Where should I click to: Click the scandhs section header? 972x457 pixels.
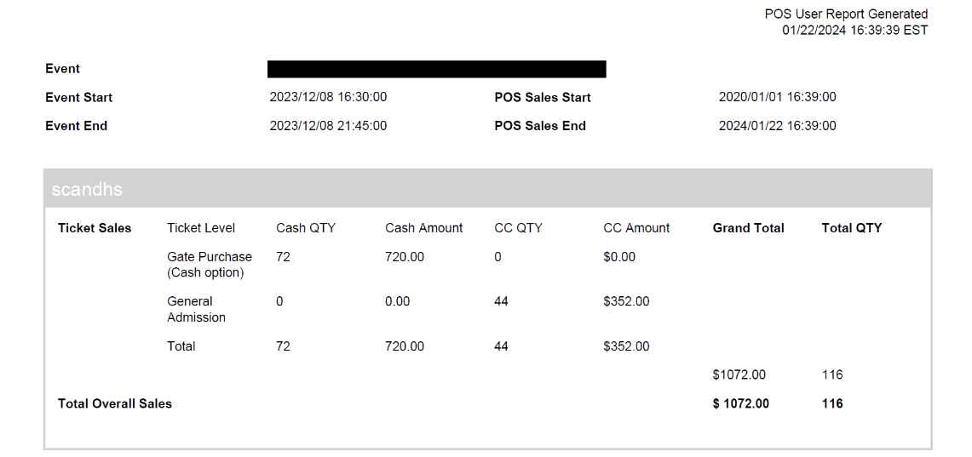tap(87, 189)
